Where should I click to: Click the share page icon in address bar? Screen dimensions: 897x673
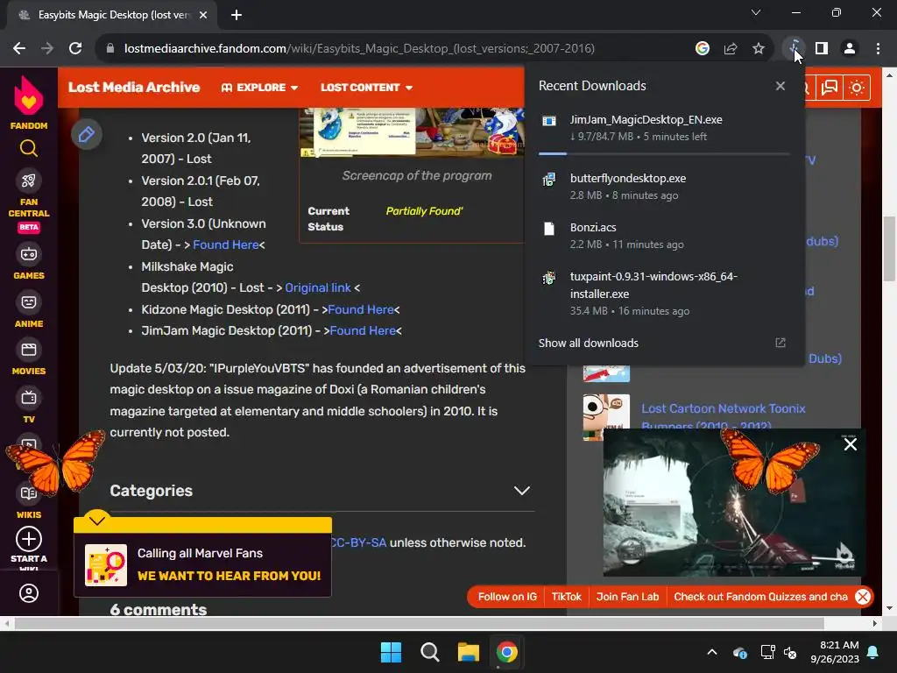(731, 49)
